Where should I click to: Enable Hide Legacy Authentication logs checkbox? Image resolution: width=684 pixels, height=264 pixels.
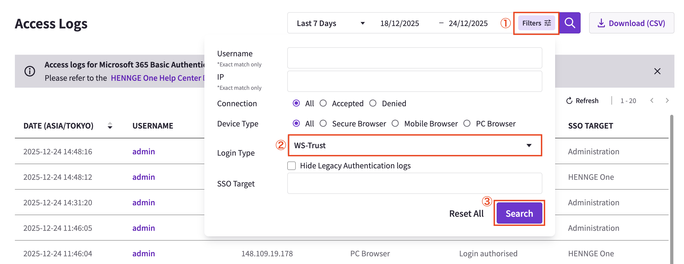click(292, 166)
